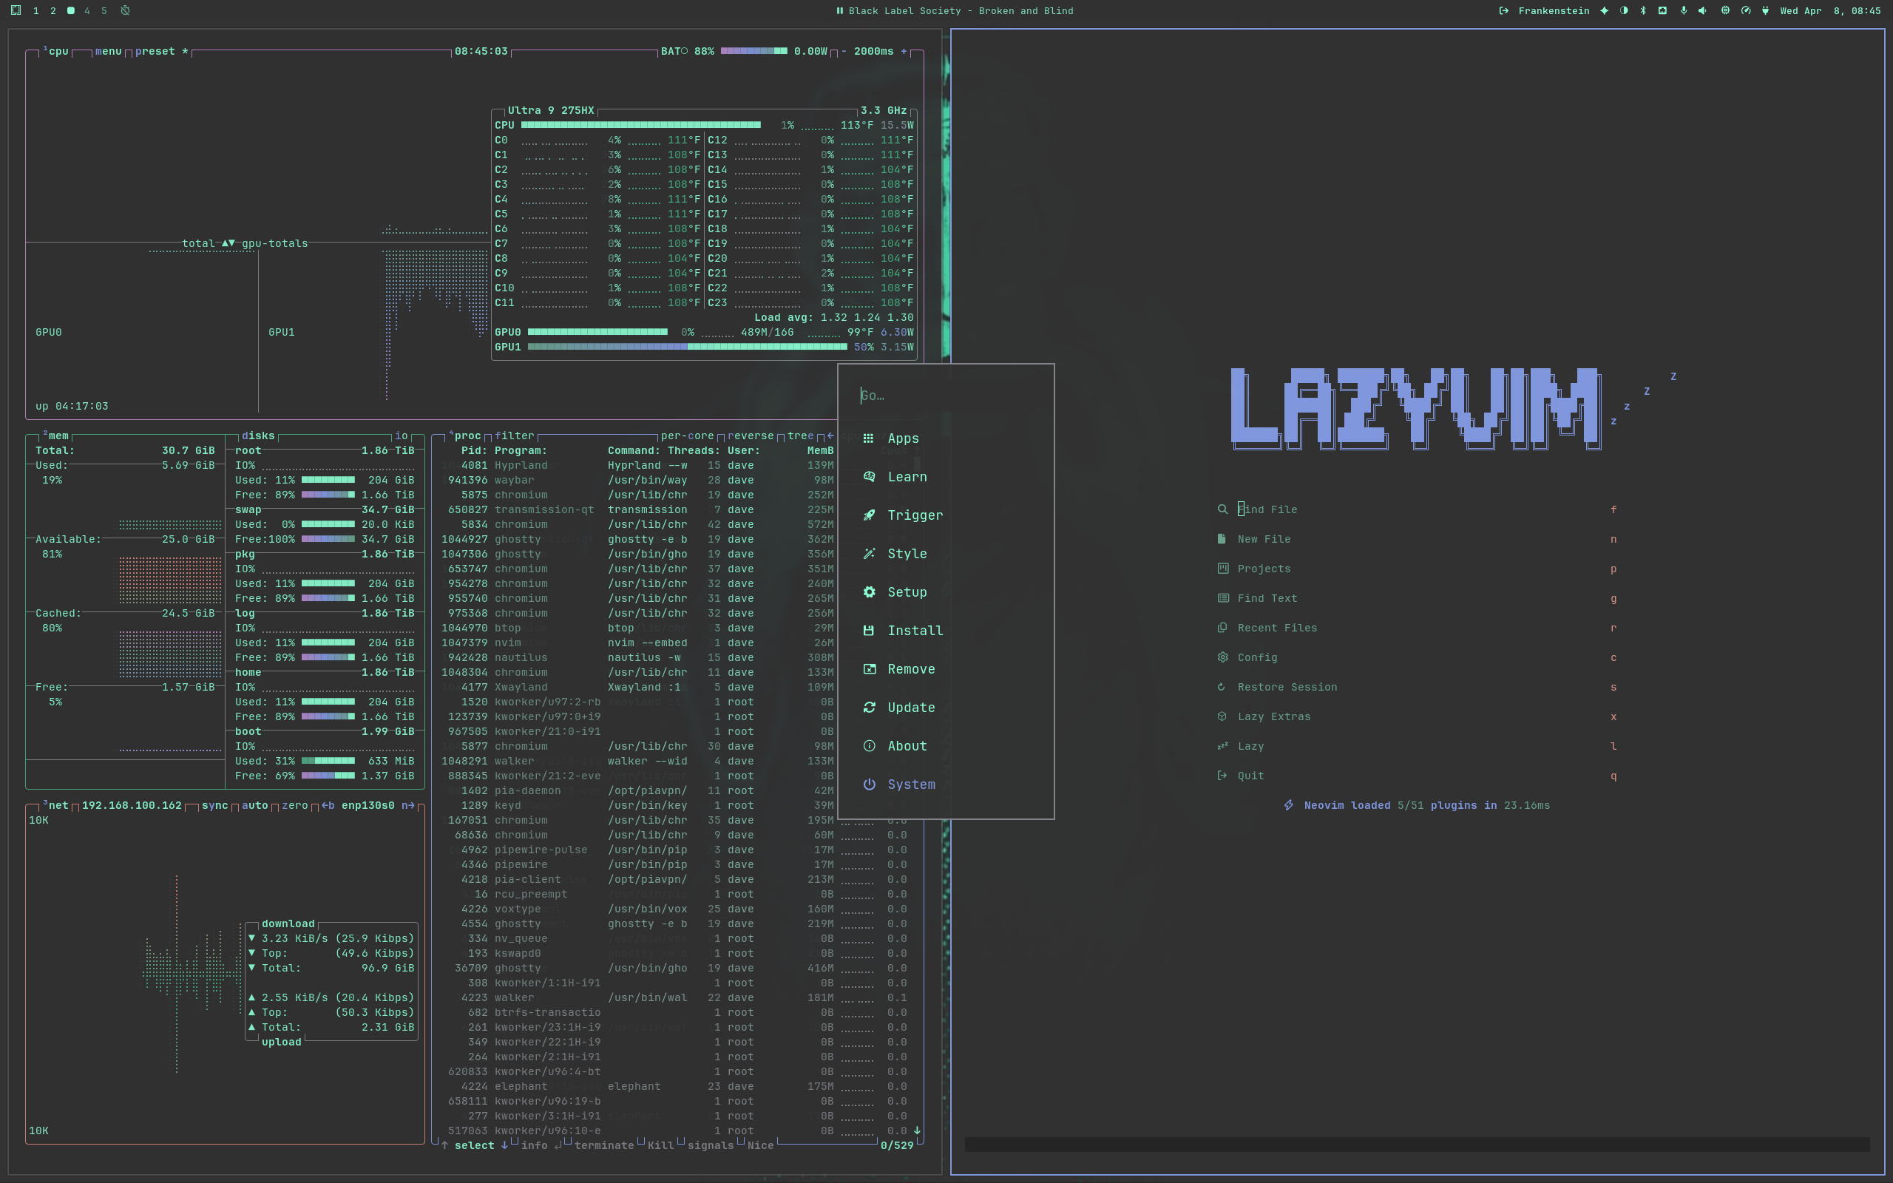Click Quit in LazyVim dashboard

[x=1418, y=776]
